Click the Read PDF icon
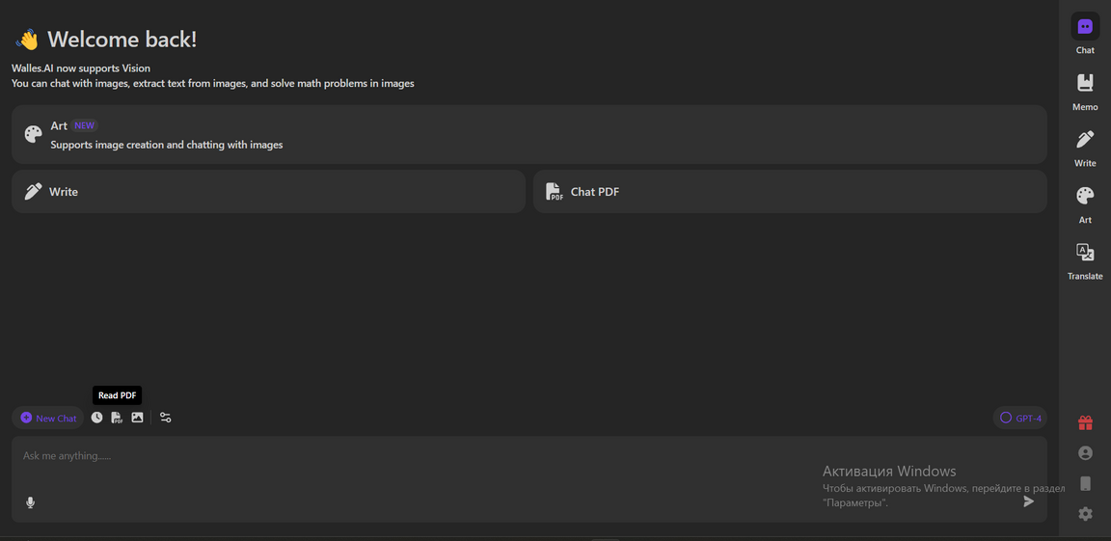Screen dimensions: 1111x541 point(117,418)
